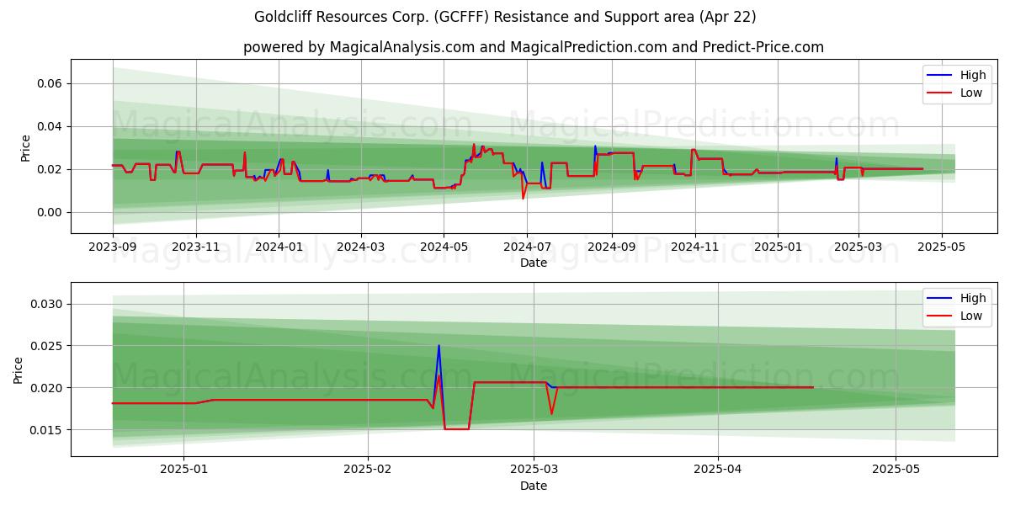Click the '2024-03' x-axis tick label
The image size is (1010, 505).
pyautogui.click(x=361, y=247)
